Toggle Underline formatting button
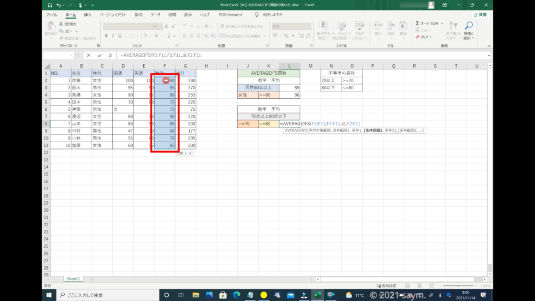 tap(120, 36)
